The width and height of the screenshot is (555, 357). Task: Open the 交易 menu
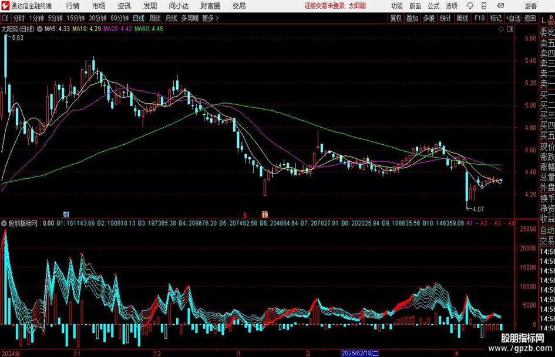239,6
